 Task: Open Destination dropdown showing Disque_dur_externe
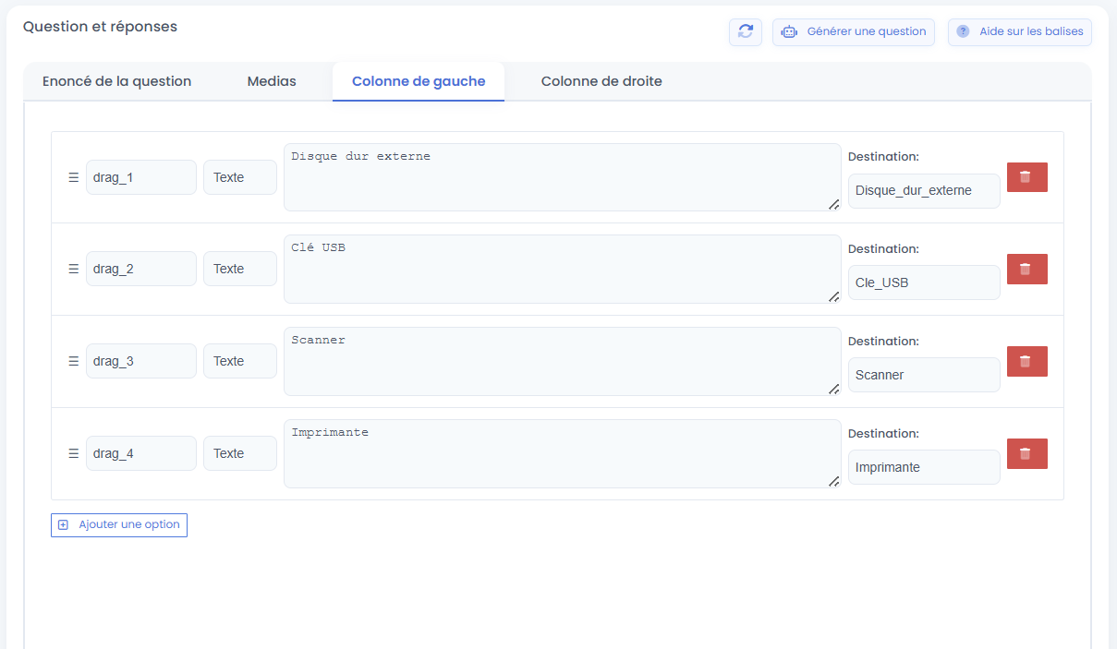point(924,190)
